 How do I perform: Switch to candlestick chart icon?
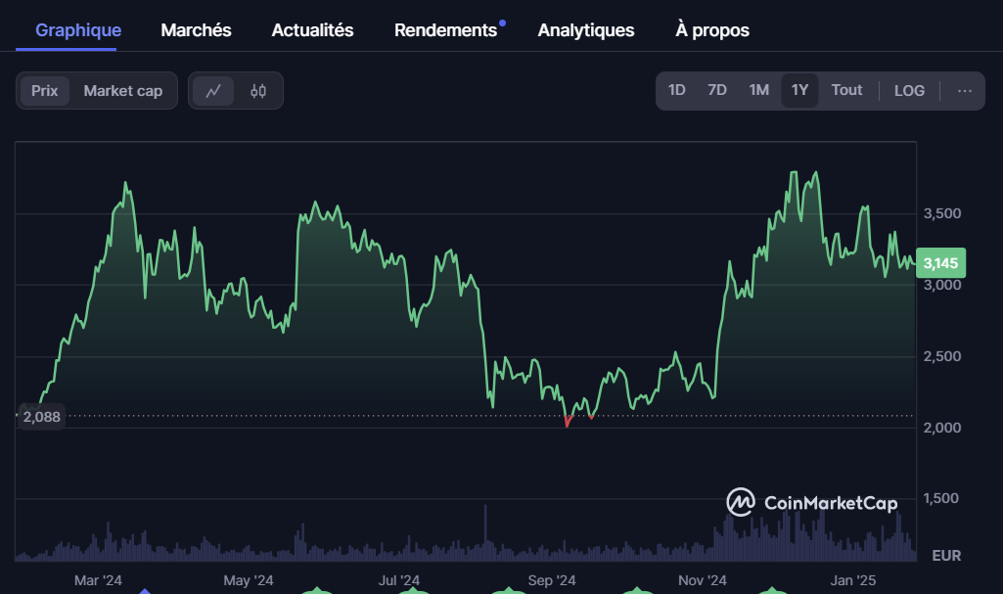click(258, 91)
